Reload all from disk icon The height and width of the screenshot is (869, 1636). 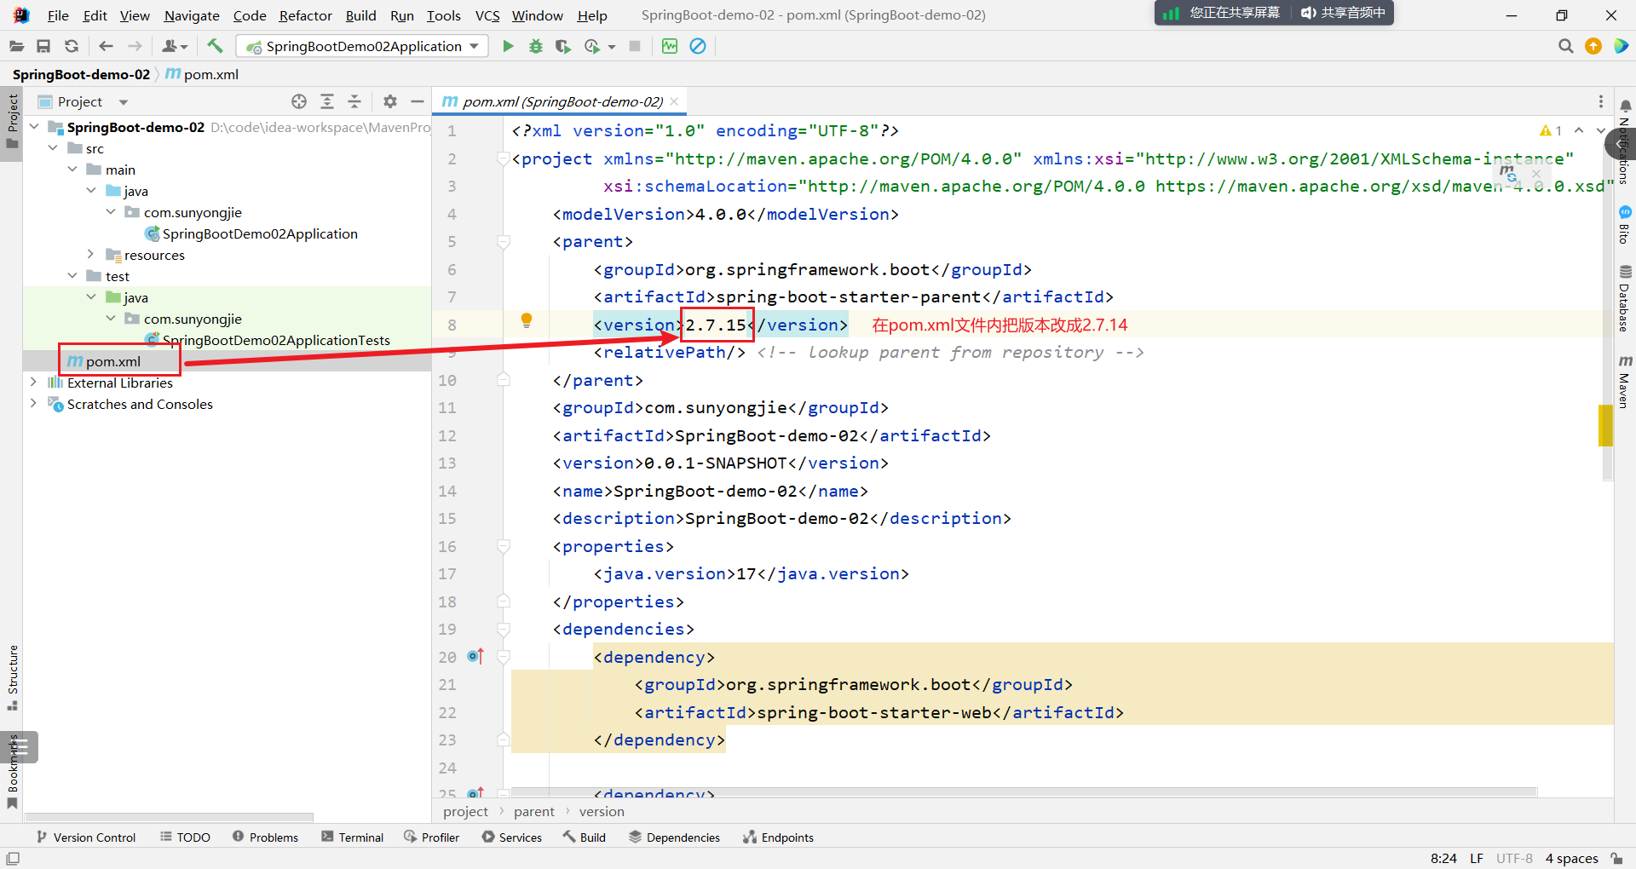tap(72, 46)
